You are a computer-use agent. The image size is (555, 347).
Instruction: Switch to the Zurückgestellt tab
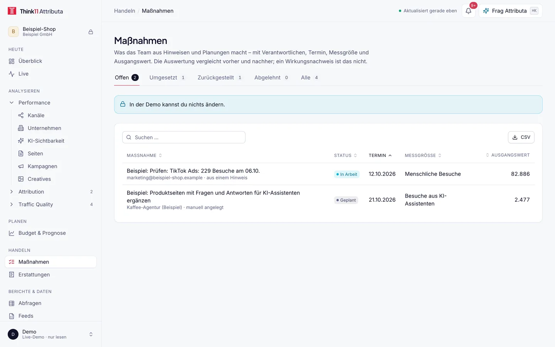point(220,77)
